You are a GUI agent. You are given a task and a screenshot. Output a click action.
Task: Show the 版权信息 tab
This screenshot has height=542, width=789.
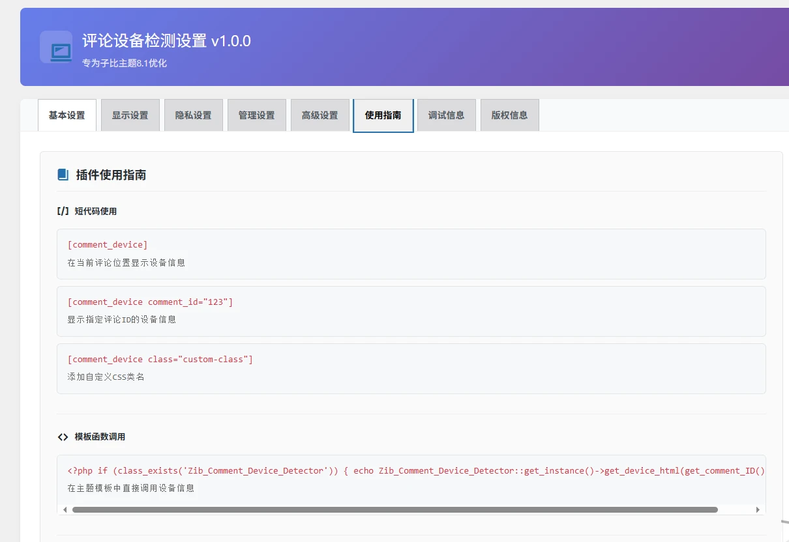point(509,115)
